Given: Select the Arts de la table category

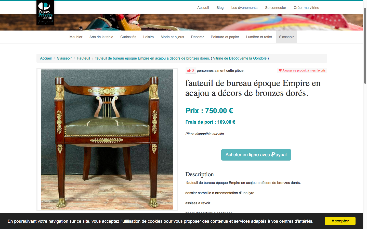Looking at the screenshot, I should click(x=101, y=37).
